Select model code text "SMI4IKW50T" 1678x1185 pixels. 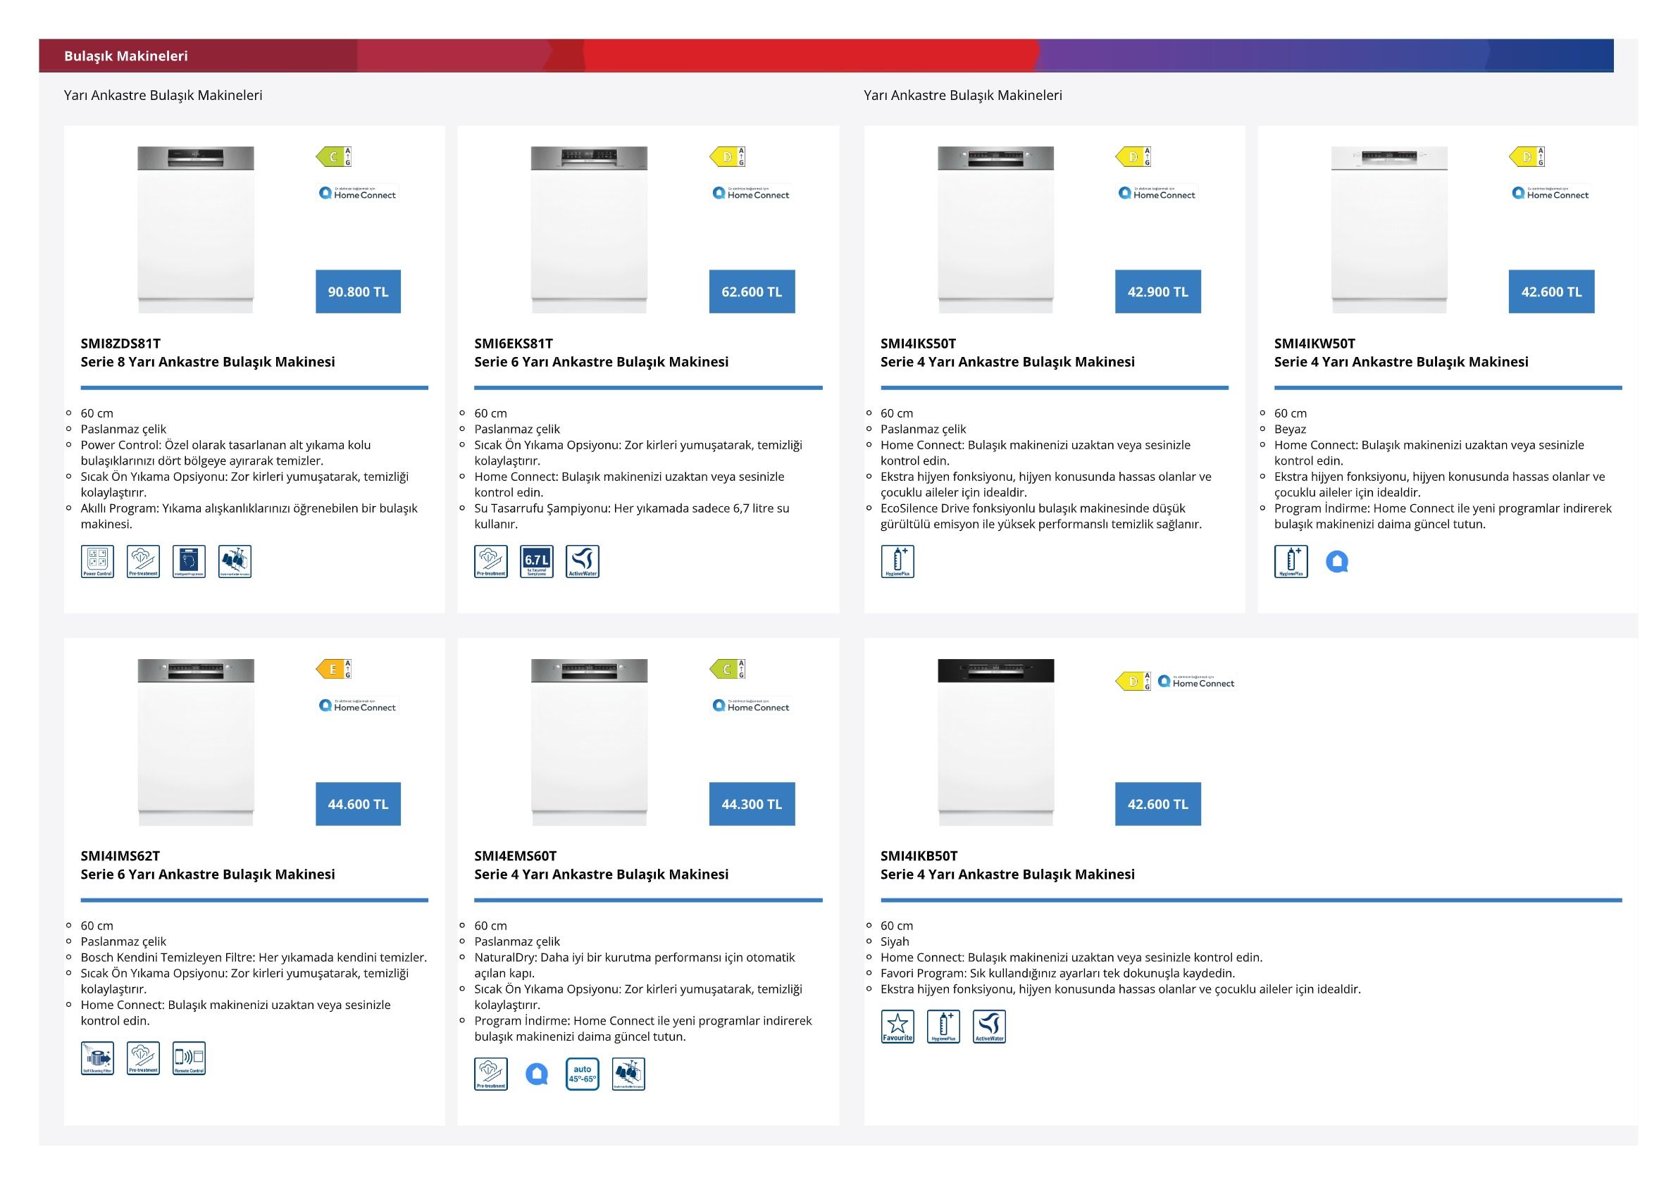[x=1315, y=344]
